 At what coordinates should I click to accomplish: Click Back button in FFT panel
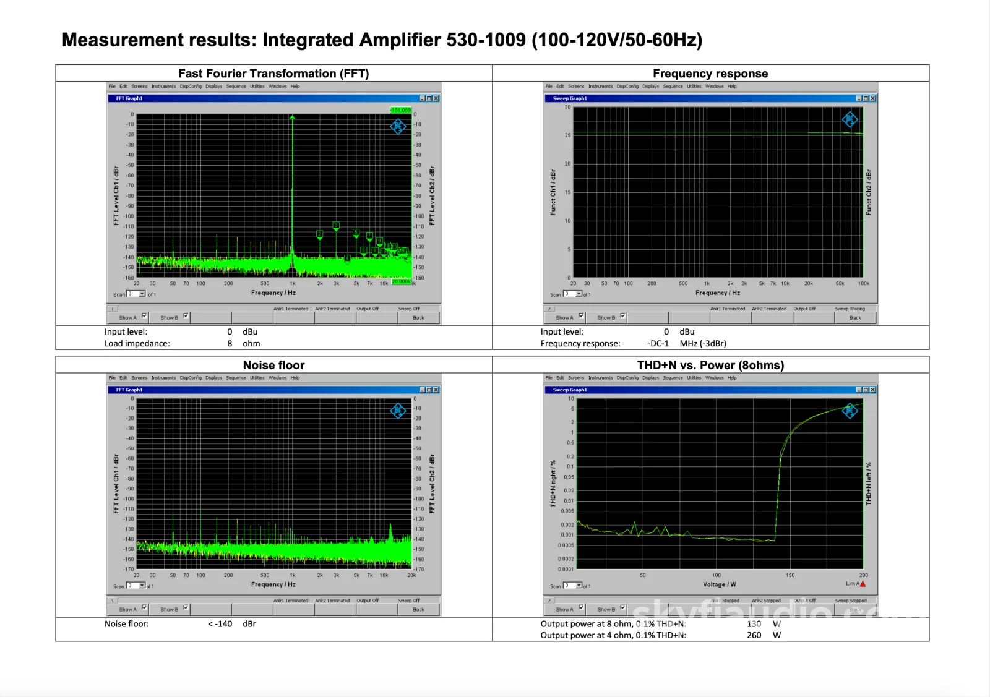418,318
